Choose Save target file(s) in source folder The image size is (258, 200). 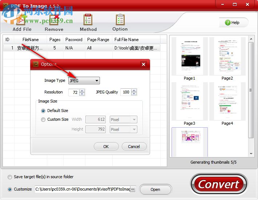coord(10,177)
